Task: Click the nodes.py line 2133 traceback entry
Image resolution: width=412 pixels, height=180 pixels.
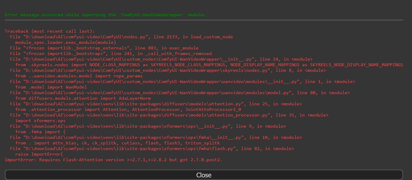Action: 121,37
